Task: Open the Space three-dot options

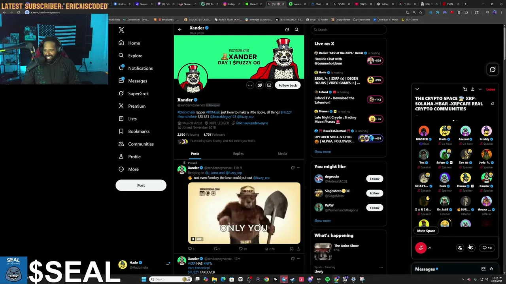Action: point(481,89)
